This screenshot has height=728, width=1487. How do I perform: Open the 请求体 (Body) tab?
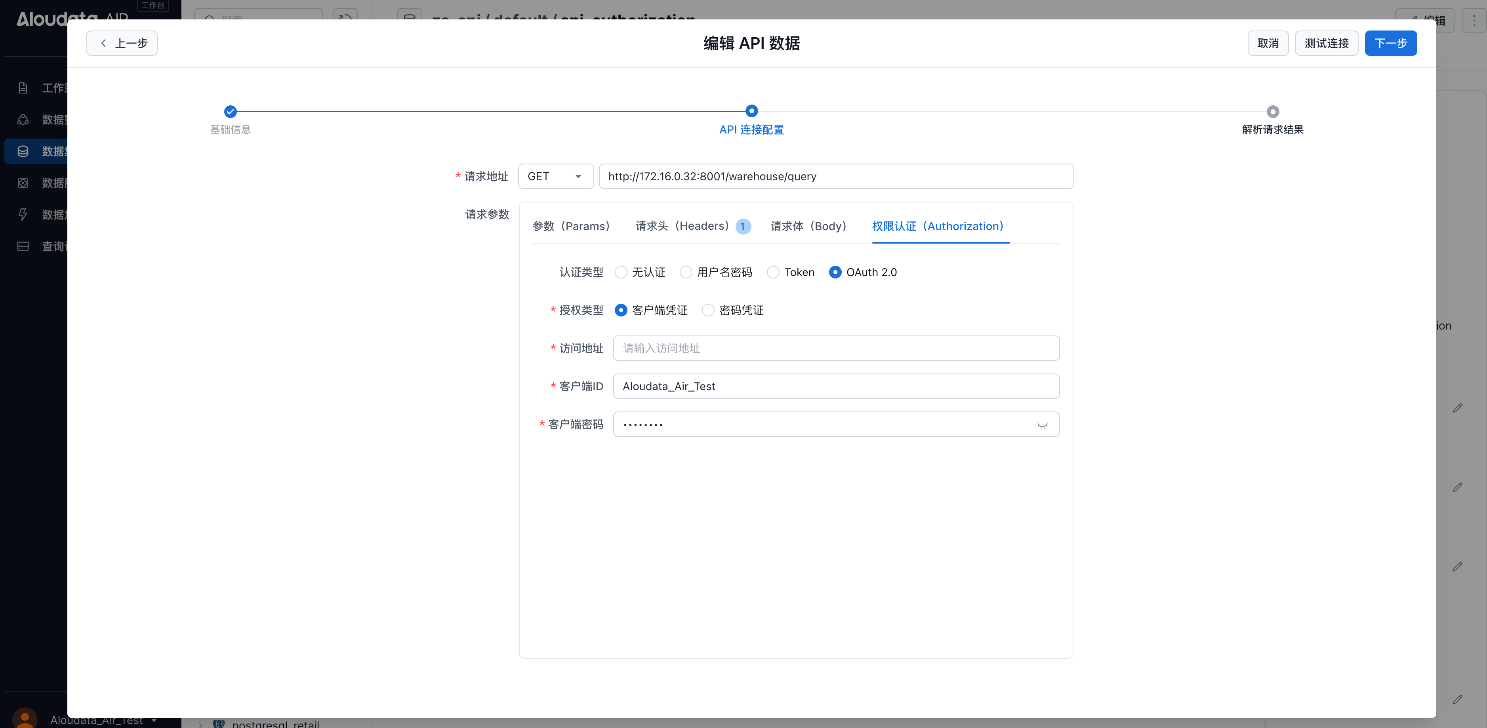pyautogui.click(x=808, y=226)
